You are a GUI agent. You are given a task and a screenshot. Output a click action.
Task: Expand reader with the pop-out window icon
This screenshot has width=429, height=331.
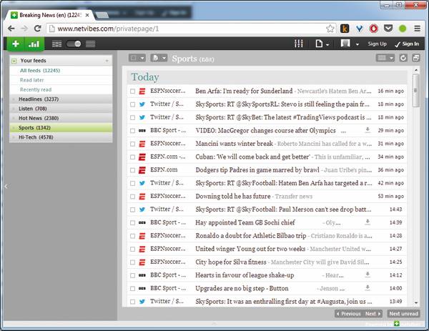[x=416, y=58]
